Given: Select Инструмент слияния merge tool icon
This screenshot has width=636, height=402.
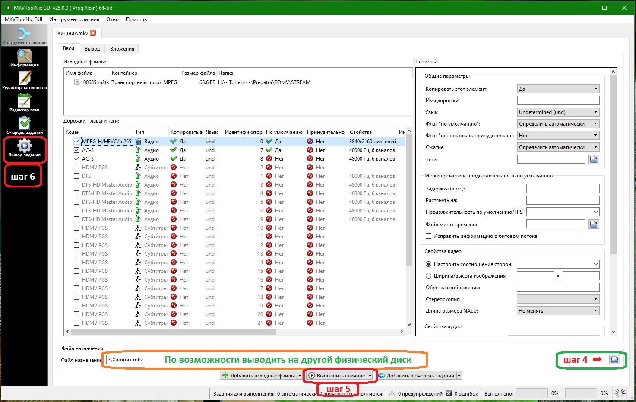Looking at the screenshot, I should click(25, 35).
